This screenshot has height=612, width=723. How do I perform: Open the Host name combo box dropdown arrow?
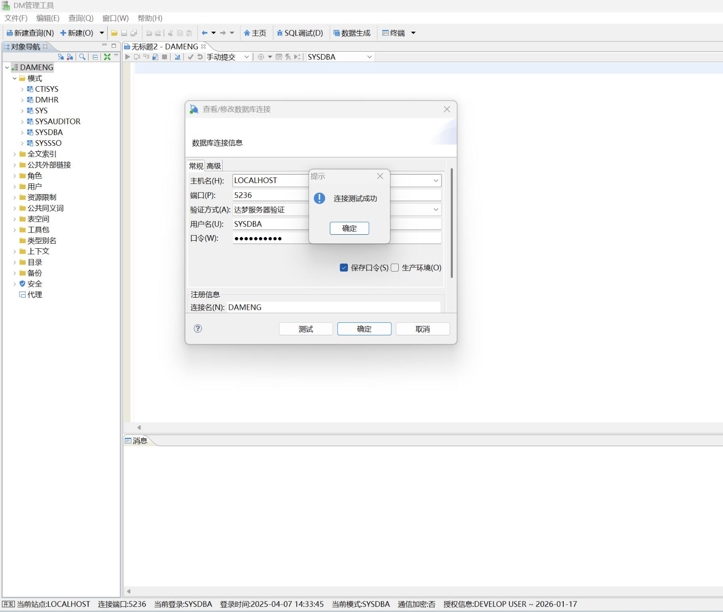pyautogui.click(x=436, y=181)
